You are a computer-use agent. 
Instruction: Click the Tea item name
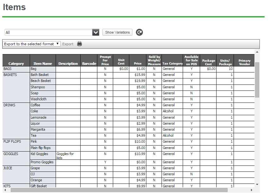[34, 135]
